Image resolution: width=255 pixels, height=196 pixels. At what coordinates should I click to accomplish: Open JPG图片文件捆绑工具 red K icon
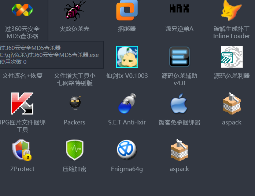22,104
